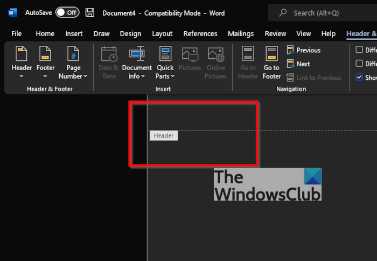The image size is (377, 261).
Task: Open the Page Number dropdown
Action: [85, 76]
